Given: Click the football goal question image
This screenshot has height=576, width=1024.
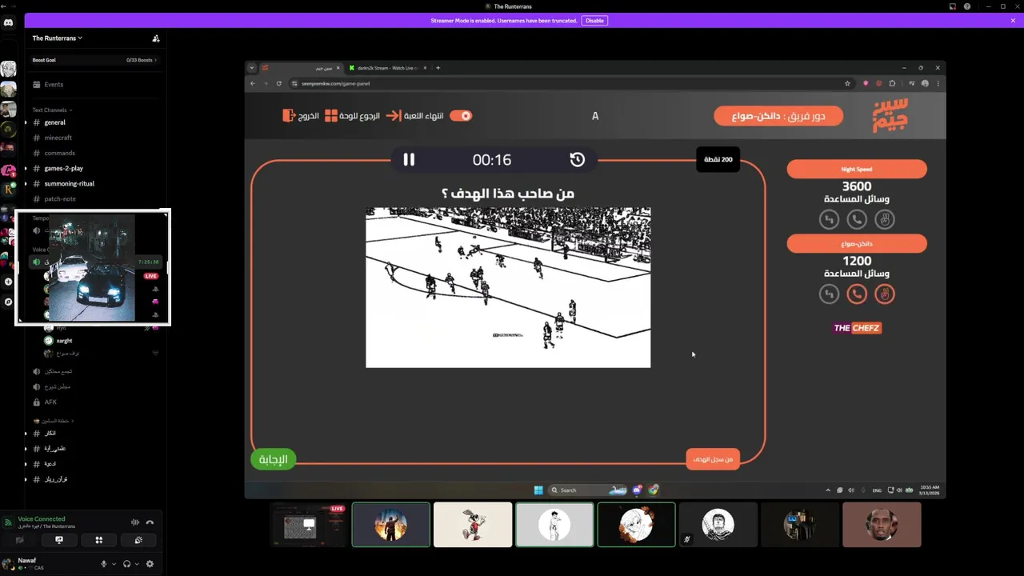Looking at the screenshot, I should (508, 287).
